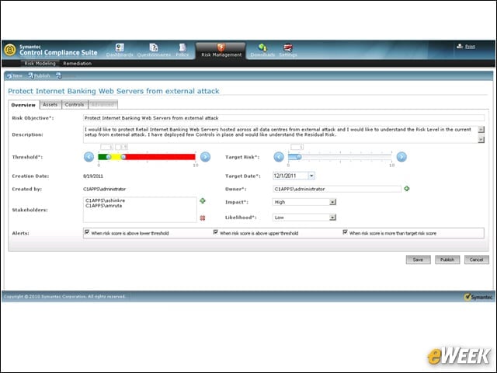The height and width of the screenshot is (373, 497).
Task: Click the lower threshold slider handle
Action: point(109,157)
